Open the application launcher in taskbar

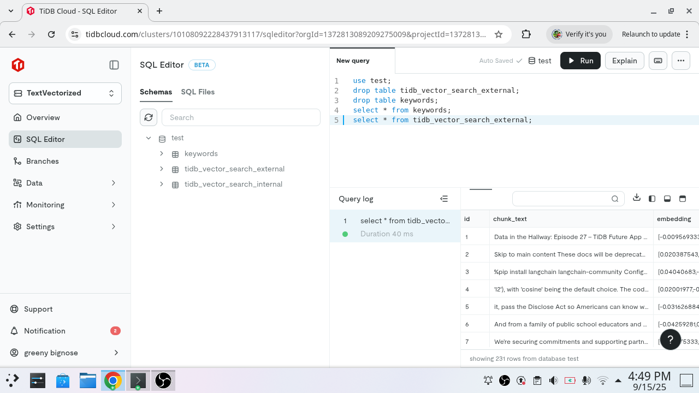click(x=13, y=380)
